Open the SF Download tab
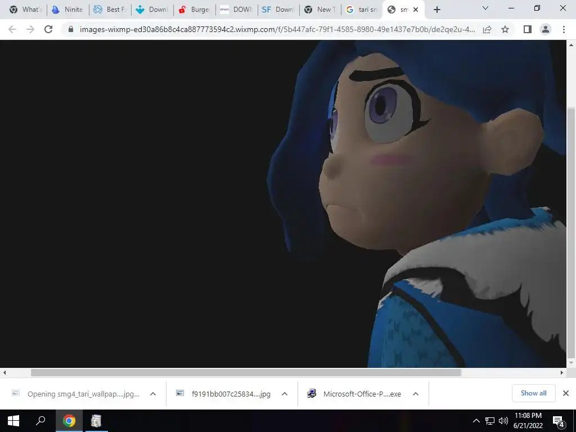The image size is (576, 432). [x=278, y=10]
